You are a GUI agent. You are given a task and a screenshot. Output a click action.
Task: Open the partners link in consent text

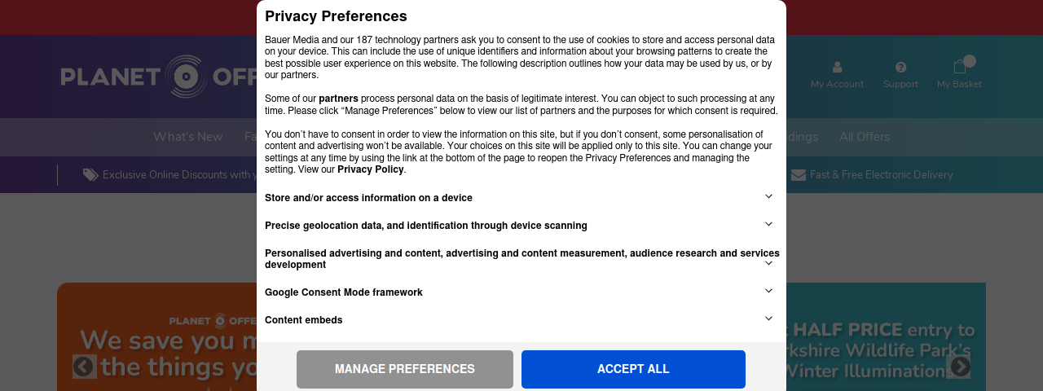338,99
